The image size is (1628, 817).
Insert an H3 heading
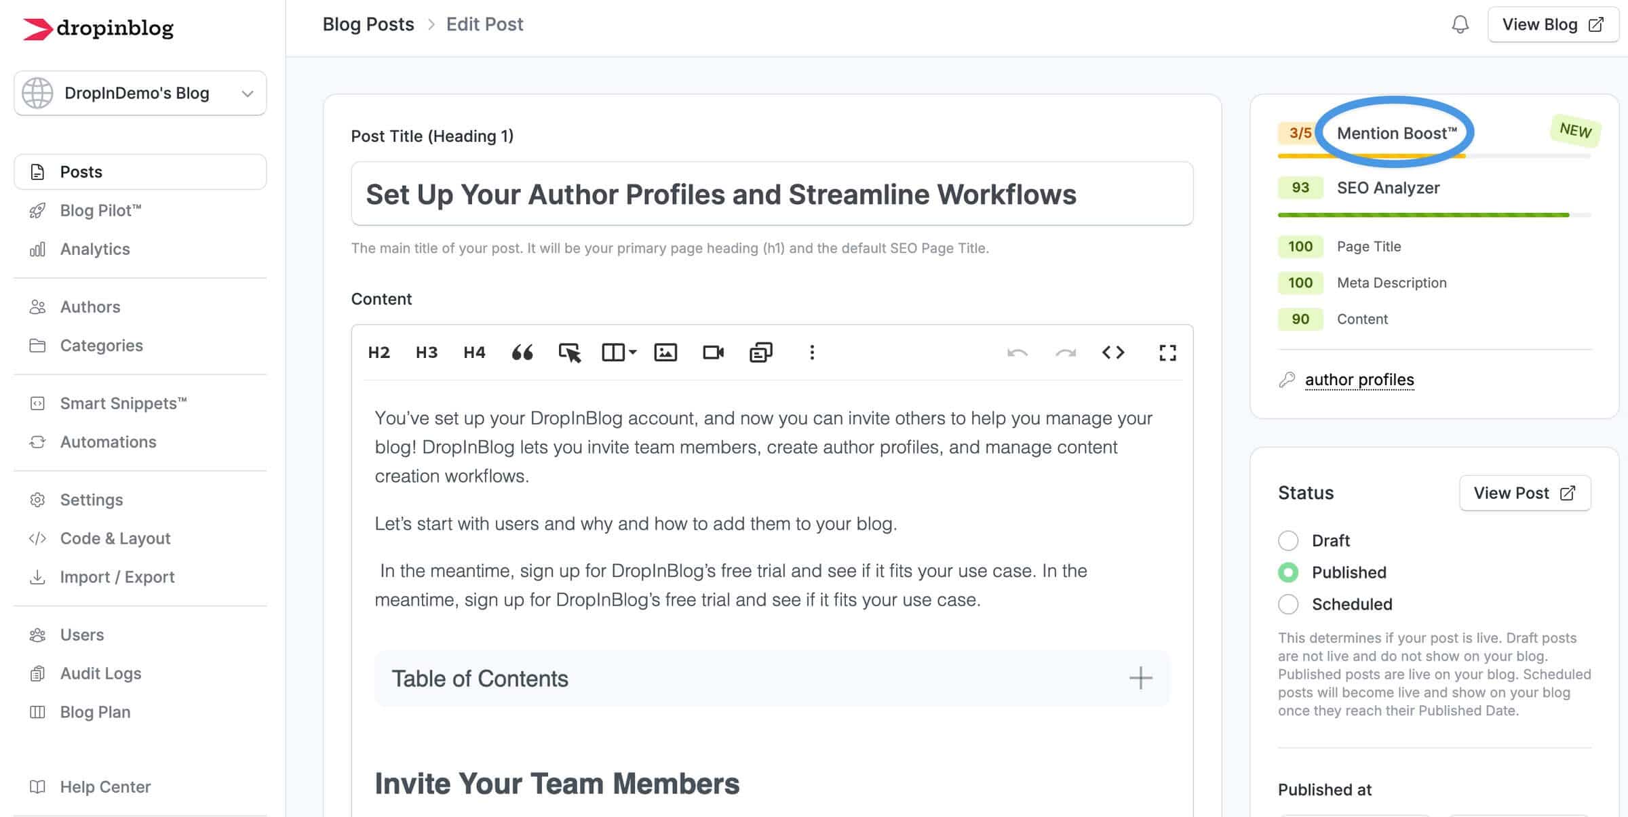coord(427,353)
